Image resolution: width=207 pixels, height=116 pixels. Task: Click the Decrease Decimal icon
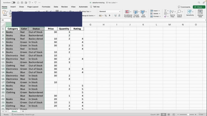(119, 16)
